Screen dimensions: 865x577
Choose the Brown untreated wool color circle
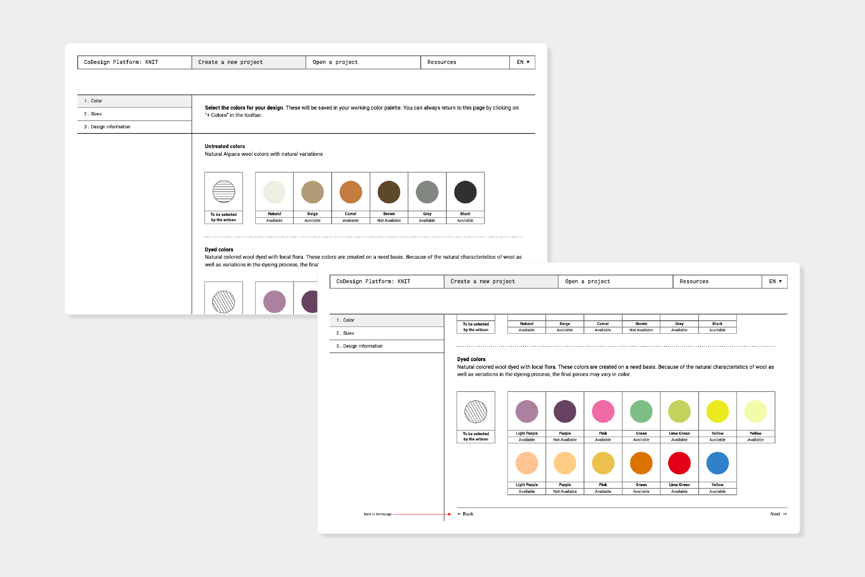389,192
